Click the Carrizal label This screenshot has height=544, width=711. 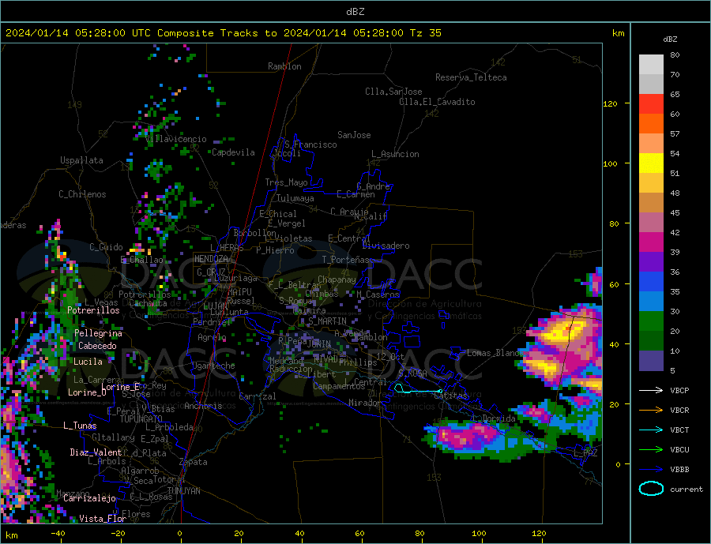(257, 396)
